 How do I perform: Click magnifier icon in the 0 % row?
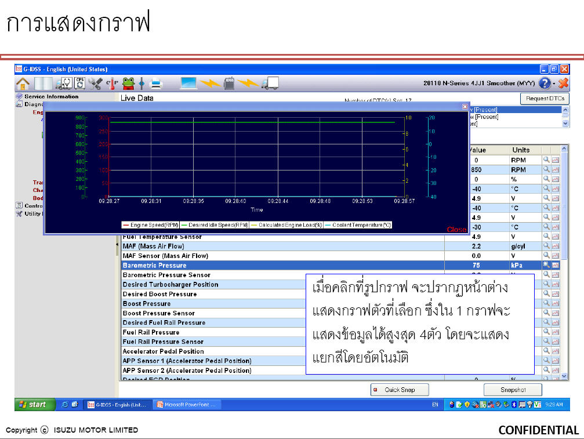pos(546,179)
